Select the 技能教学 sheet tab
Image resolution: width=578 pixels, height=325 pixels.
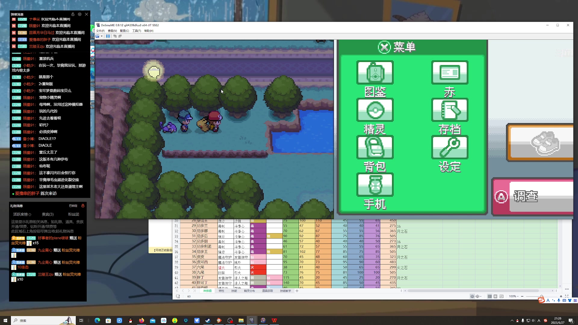[285, 291]
